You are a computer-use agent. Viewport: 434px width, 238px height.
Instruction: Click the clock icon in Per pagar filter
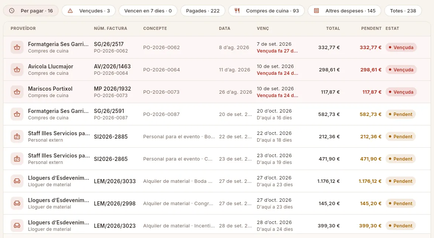12,11
